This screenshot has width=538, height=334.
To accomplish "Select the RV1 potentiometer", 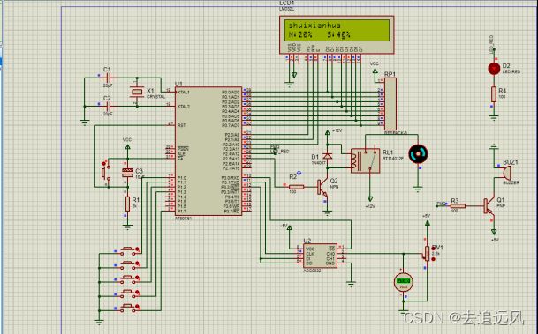I will [427, 253].
